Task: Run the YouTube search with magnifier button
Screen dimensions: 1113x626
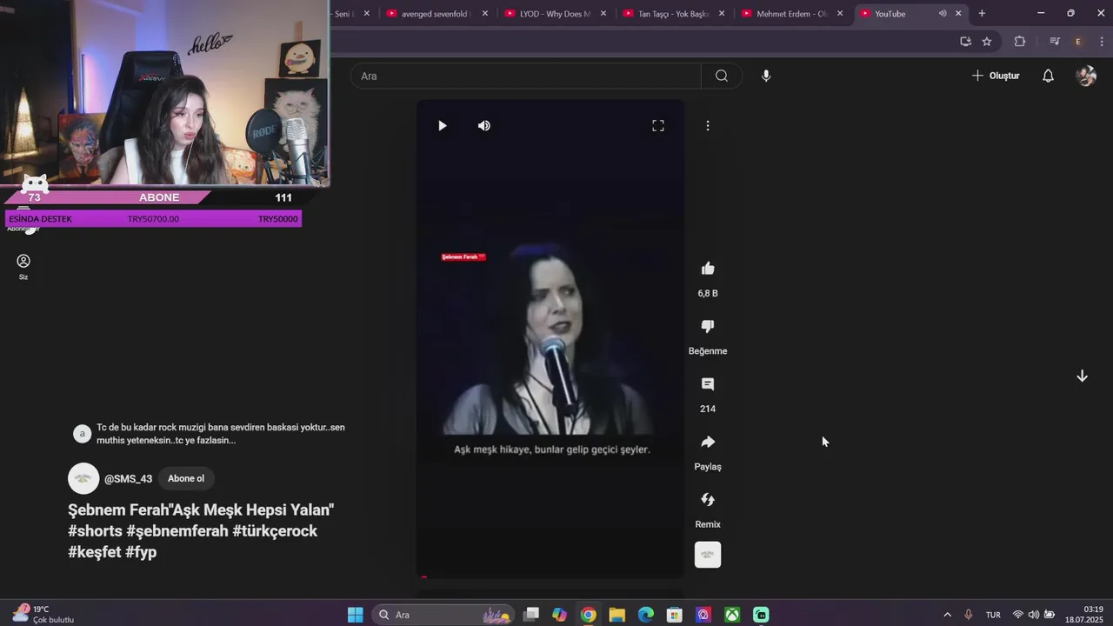Action: tap(722, 76)
